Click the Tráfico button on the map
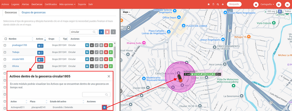The height and width of the screenshot is (111, 292). click(x=288, y=12)
